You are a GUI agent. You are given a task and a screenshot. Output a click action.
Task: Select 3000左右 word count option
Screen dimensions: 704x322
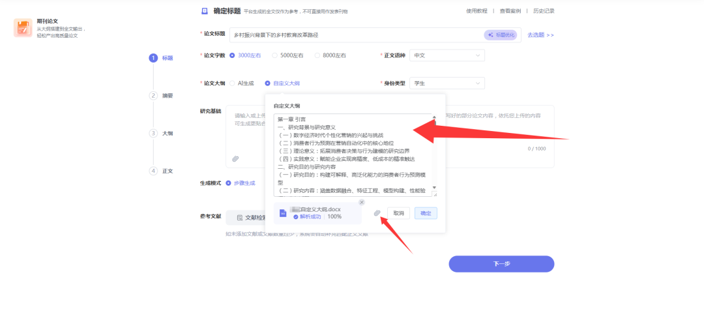click(245, 55)
